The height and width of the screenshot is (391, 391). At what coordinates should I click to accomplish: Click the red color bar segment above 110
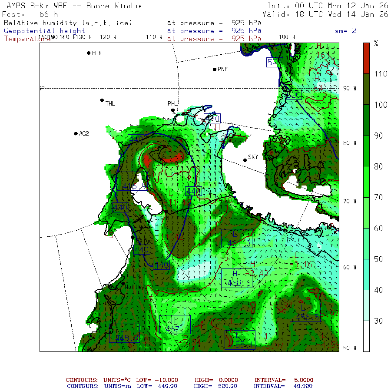pos(366,58)
